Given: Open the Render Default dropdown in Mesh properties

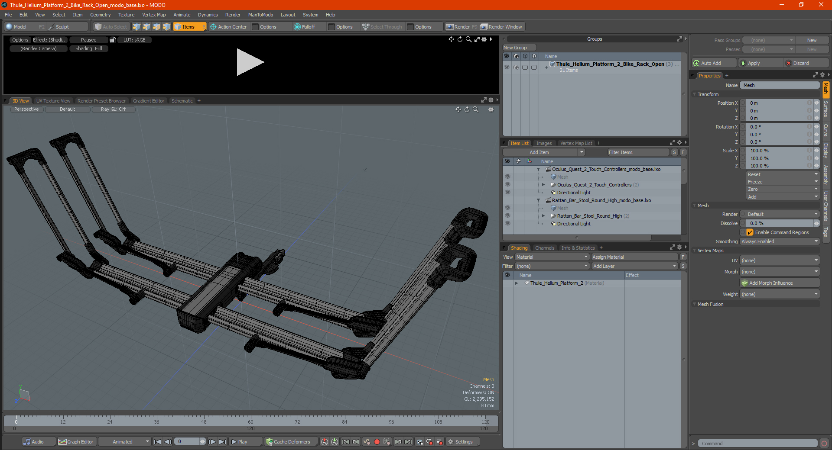Looking at the screenshot, I should [x=780, y=214].
